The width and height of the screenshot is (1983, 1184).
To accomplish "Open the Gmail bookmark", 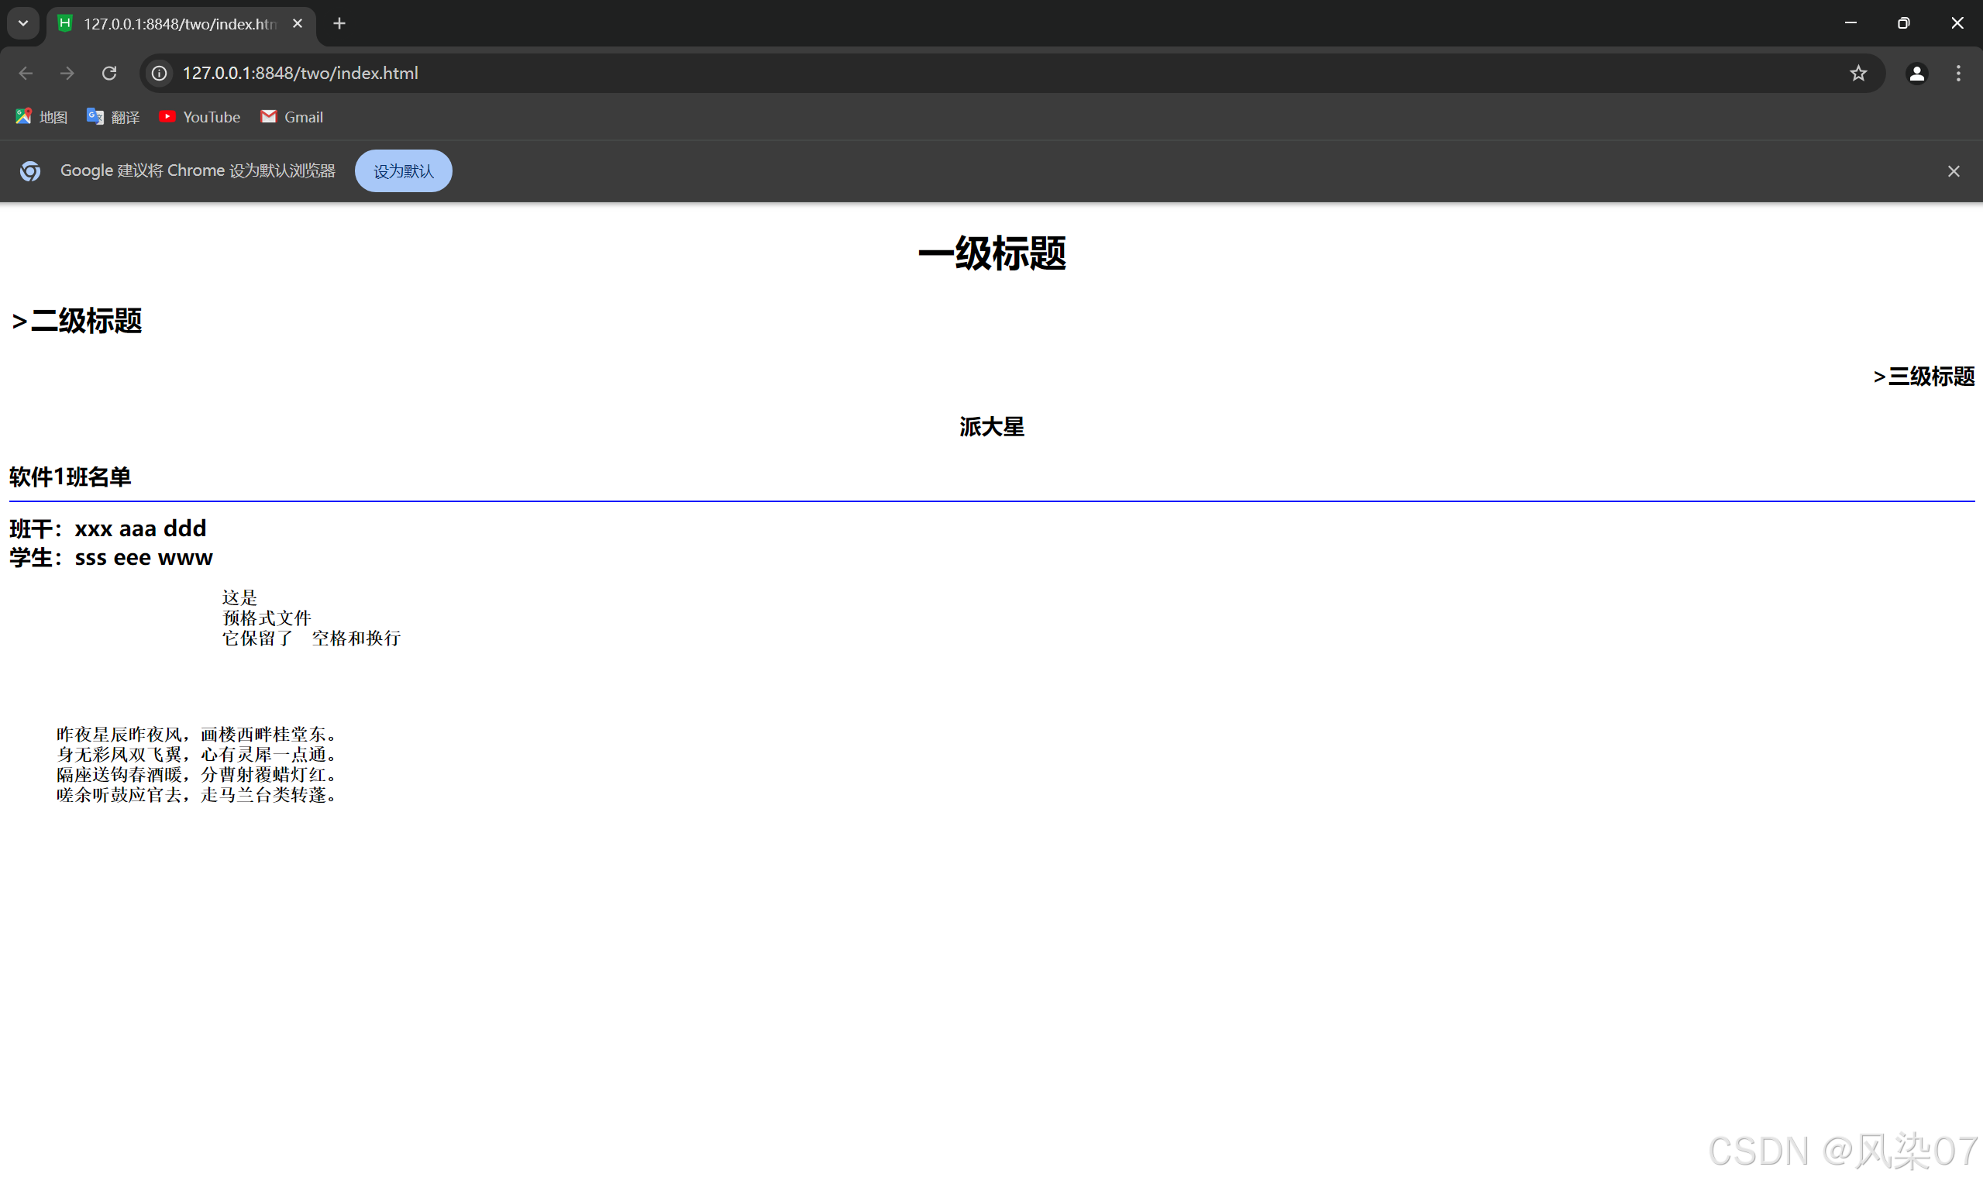I will pyautogui.click(x=292, y=117).
